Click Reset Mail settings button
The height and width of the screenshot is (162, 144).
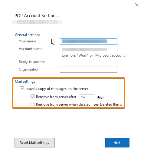pyautogui.click(x=34, y=143)
